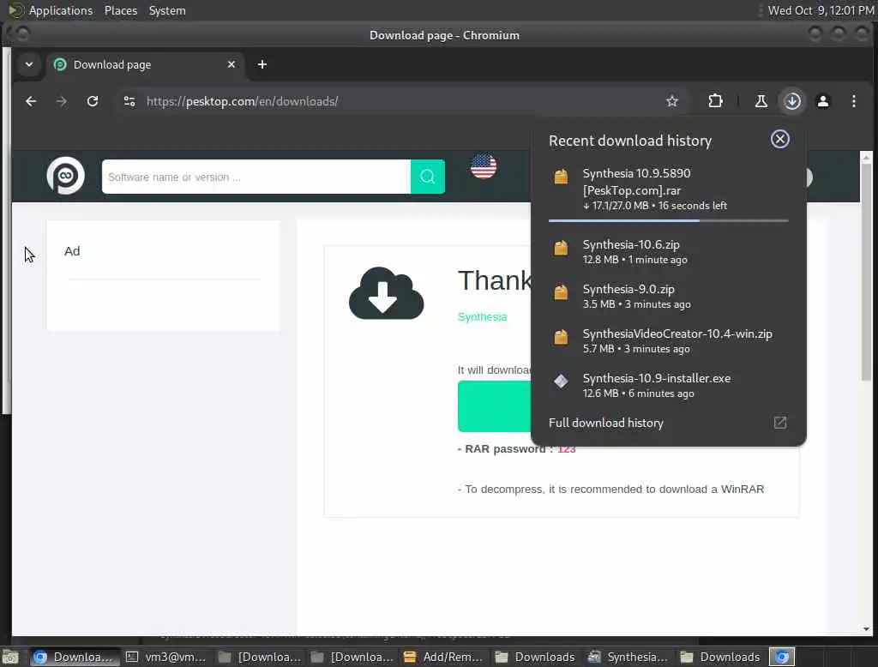The height and width of the screenshot is (667, 878).
Task: Click the 12.8 MB • 1 minute ago text
Action: click(x=635, y=260)
